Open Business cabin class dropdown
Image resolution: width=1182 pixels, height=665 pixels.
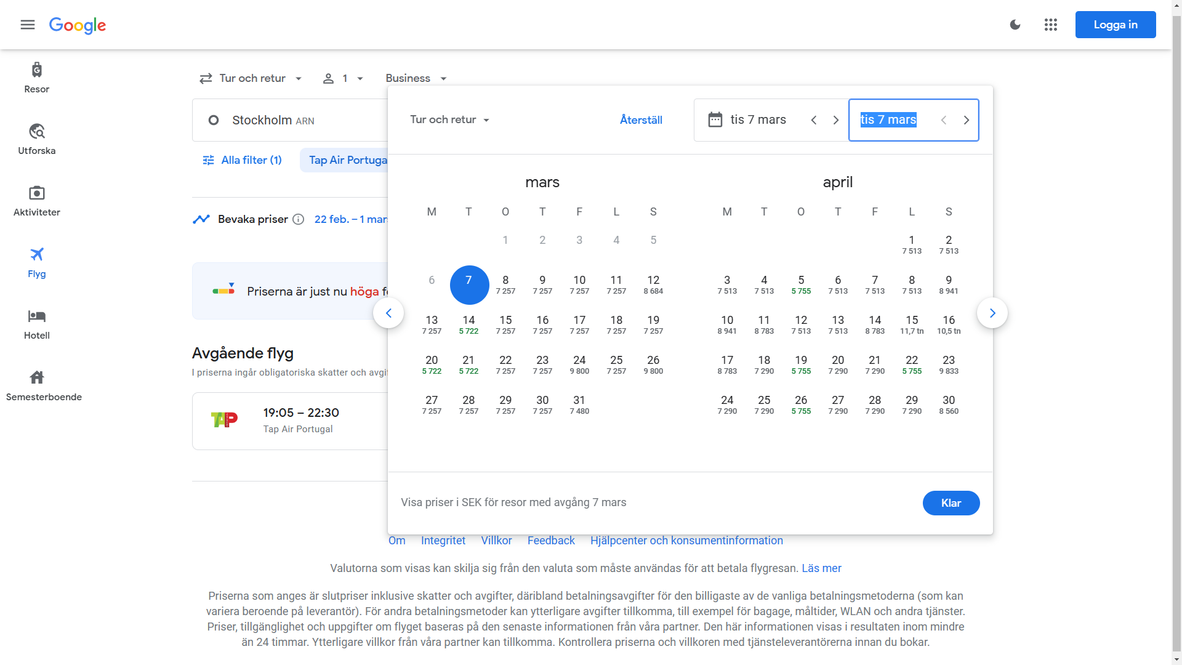[x=416, y=78]
